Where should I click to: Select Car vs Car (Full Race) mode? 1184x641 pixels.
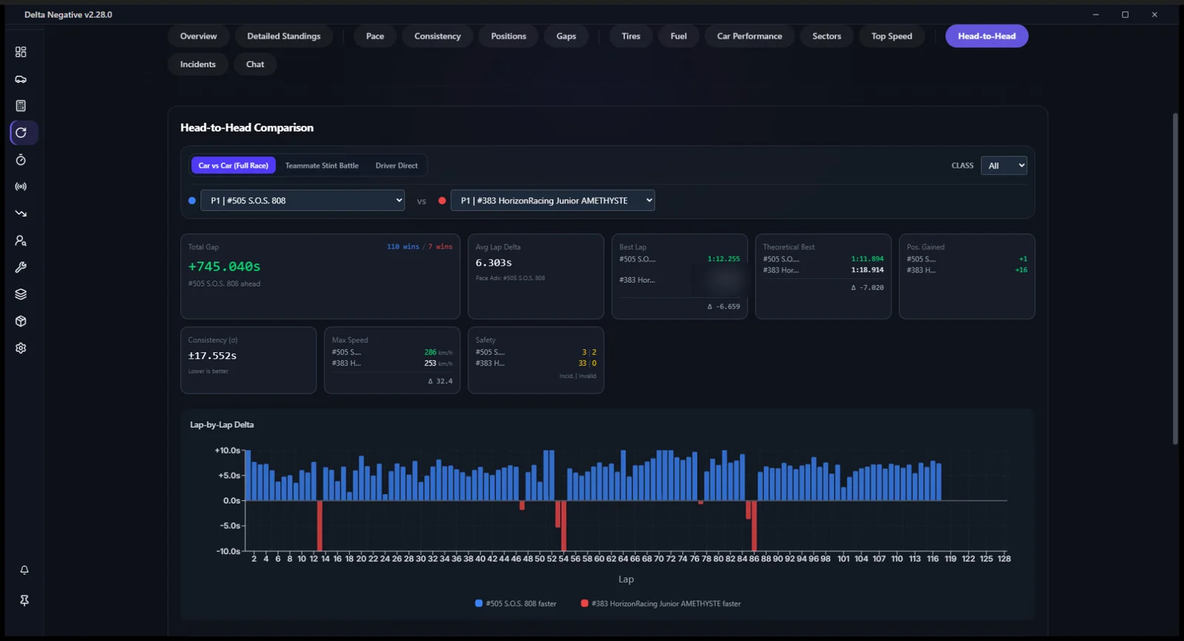[x=233, y=166]
